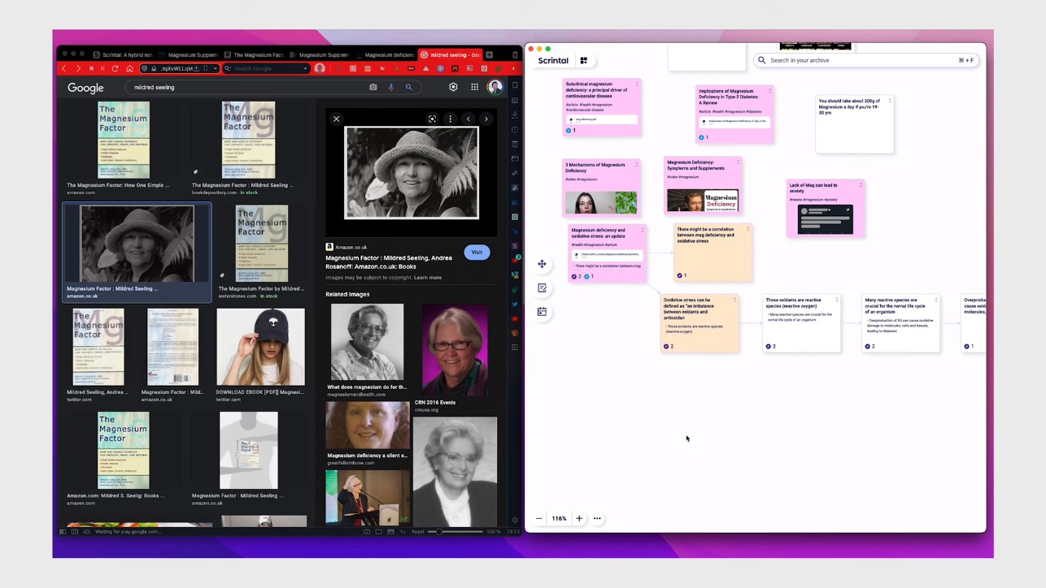The image size is (1046, 588).
Task: Switch to the Magnesium deficienc tab
Action: [384, 54]
